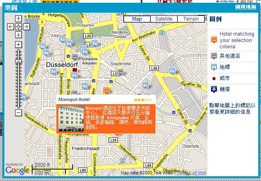Click 地標 landmark legend icon

214,67
